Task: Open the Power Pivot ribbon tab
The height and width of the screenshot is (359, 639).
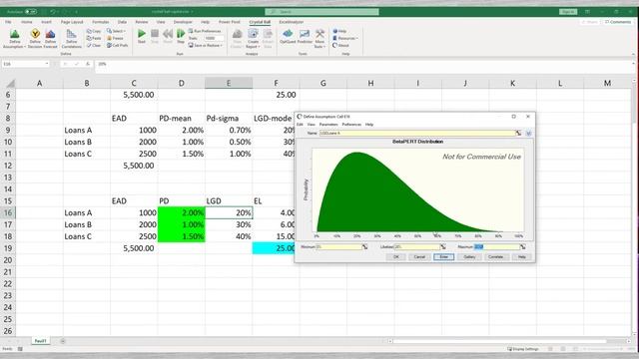Action: (229, 22)
